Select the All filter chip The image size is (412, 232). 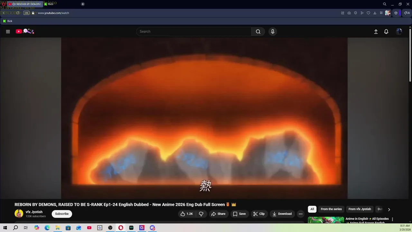312,209
